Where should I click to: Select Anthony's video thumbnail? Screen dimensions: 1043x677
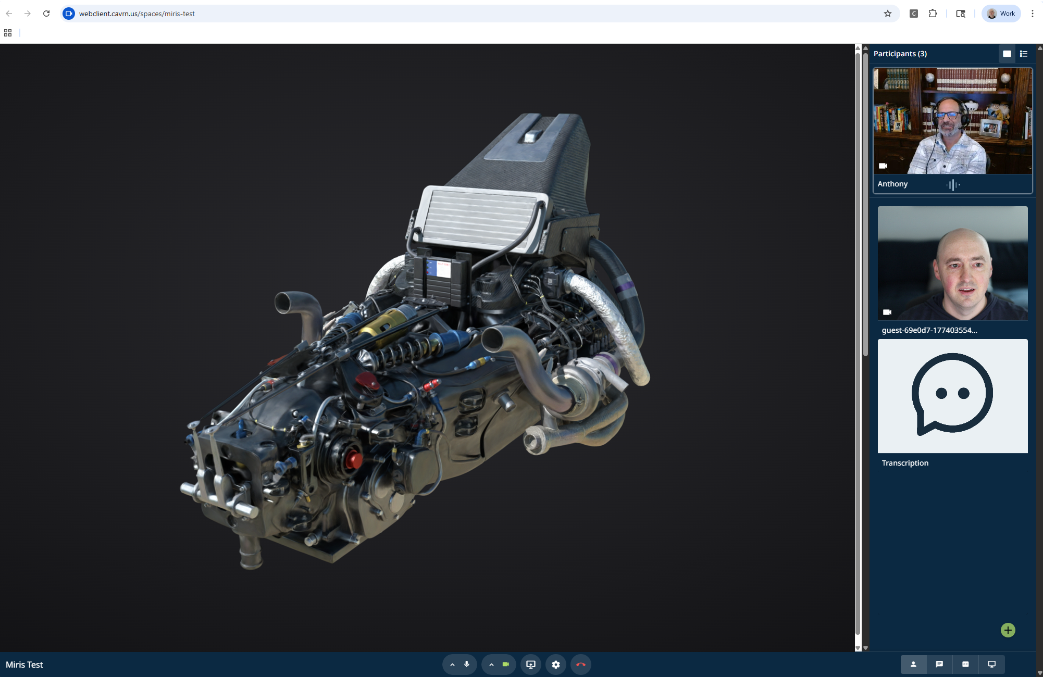(x=952, y=121)
